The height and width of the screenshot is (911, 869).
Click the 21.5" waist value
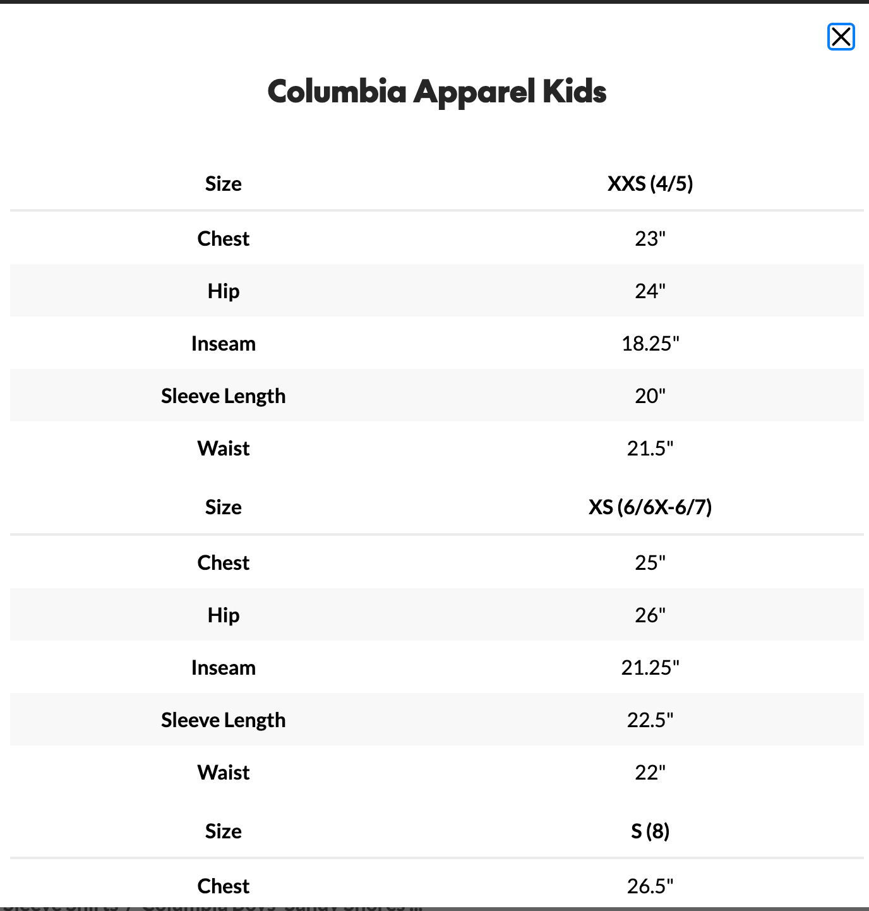point(650,448)
